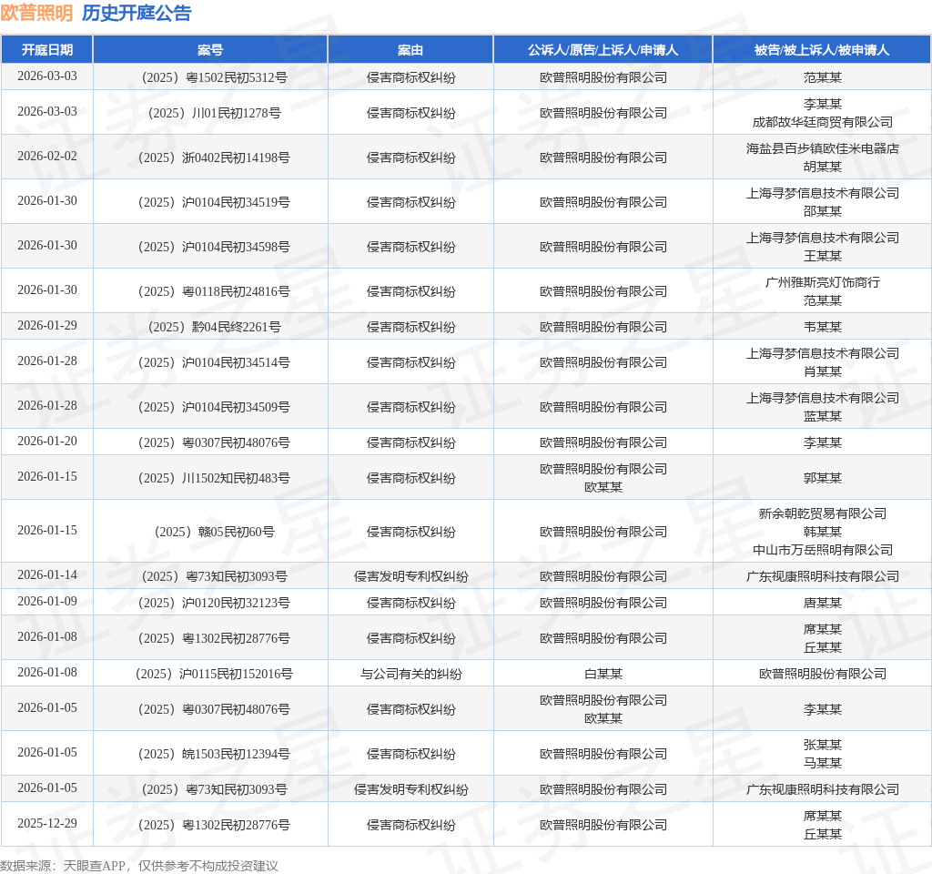
Task: Click defendant 韩某某
Action: coord(823,532)
